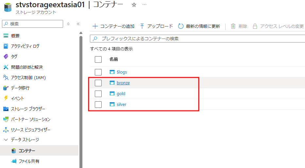
Task: Select the タグ sidebar item
Action: point(14,57)
